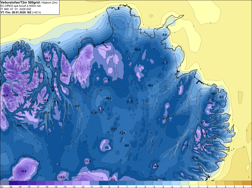The image size is (252, 188).
Task: Select the -14.7 temperature label
Action: (x=36, y=72)
